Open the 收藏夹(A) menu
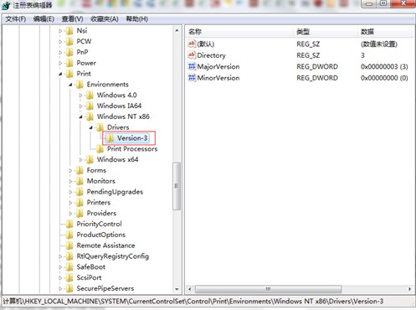 pos(105,19)
